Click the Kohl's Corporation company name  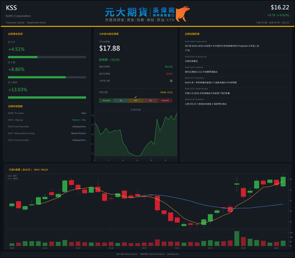(x=18, y=16)
